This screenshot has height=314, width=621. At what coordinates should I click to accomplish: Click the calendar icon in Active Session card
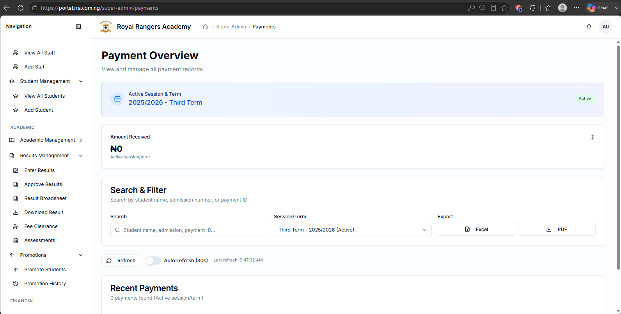pyautogui.click(x=117, y=99)
